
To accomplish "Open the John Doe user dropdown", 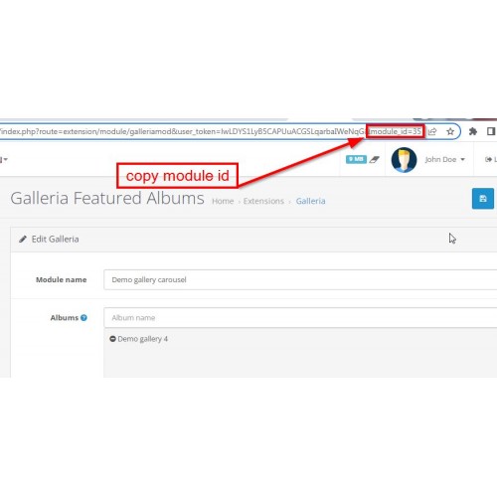I will [x=445, y=160].
